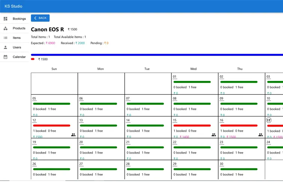This screenshot has width=283, height=182.
Task: Select date 27 in the calendar
Action: pos(81,164)
